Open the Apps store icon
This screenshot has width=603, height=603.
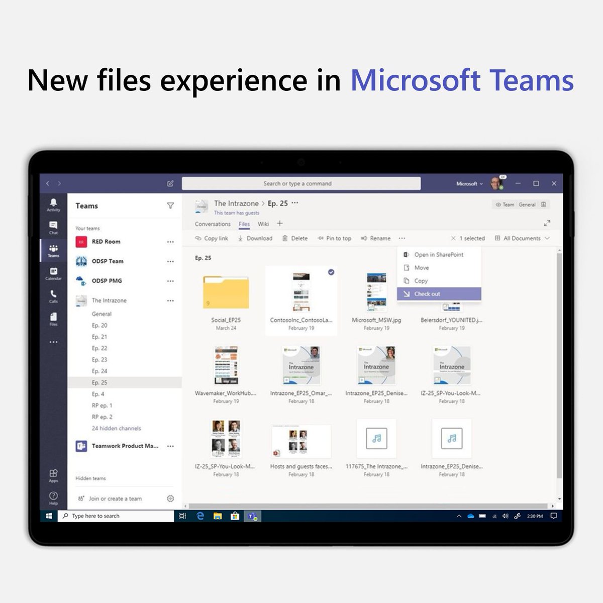pos(53,475)
